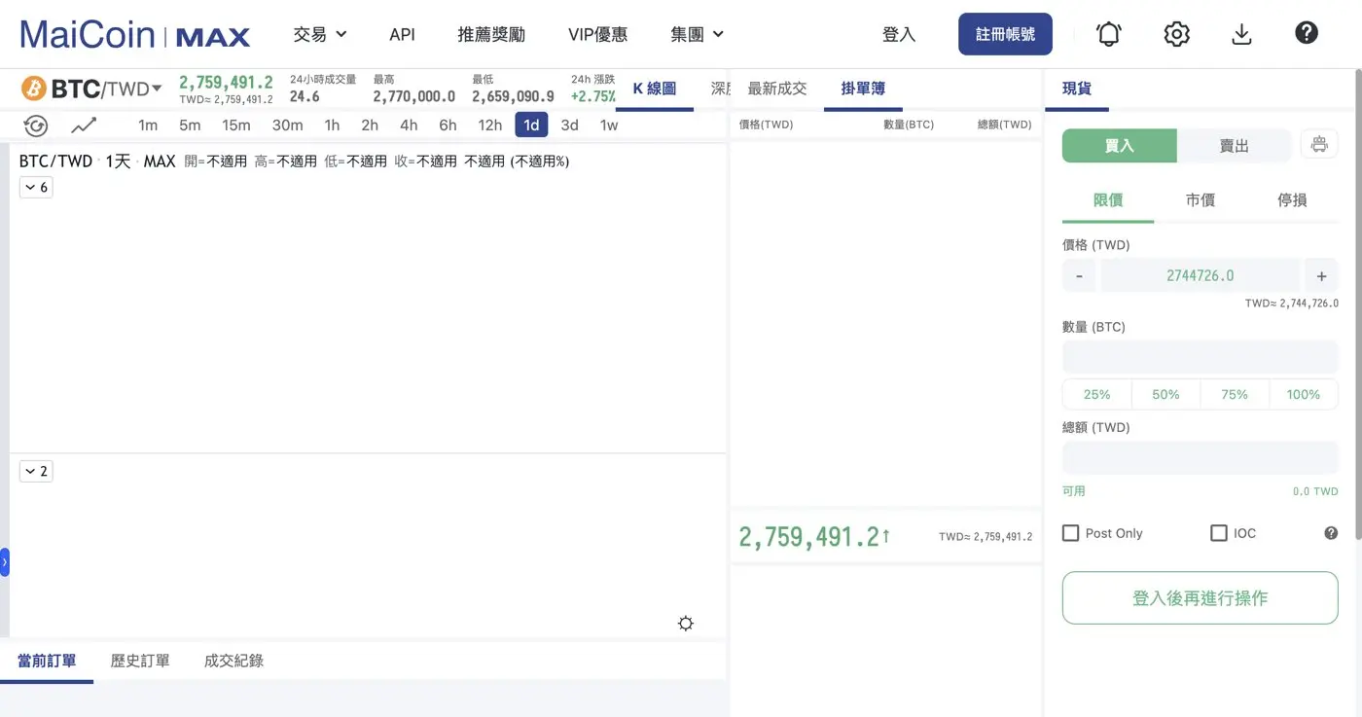Expand the indicator legend showing 6
This screenshot has height=717, width=1362.
pyautogui.click(x=36, y=187)
